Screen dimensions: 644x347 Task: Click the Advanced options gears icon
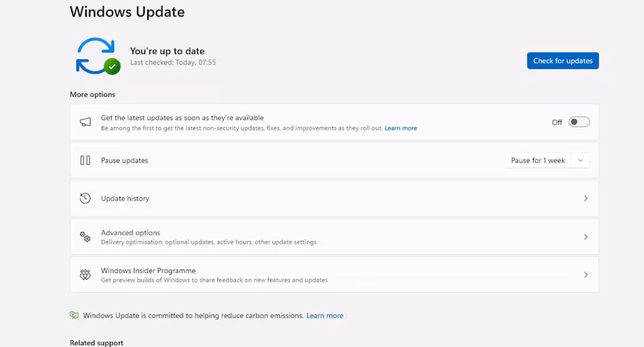[85, 237]
